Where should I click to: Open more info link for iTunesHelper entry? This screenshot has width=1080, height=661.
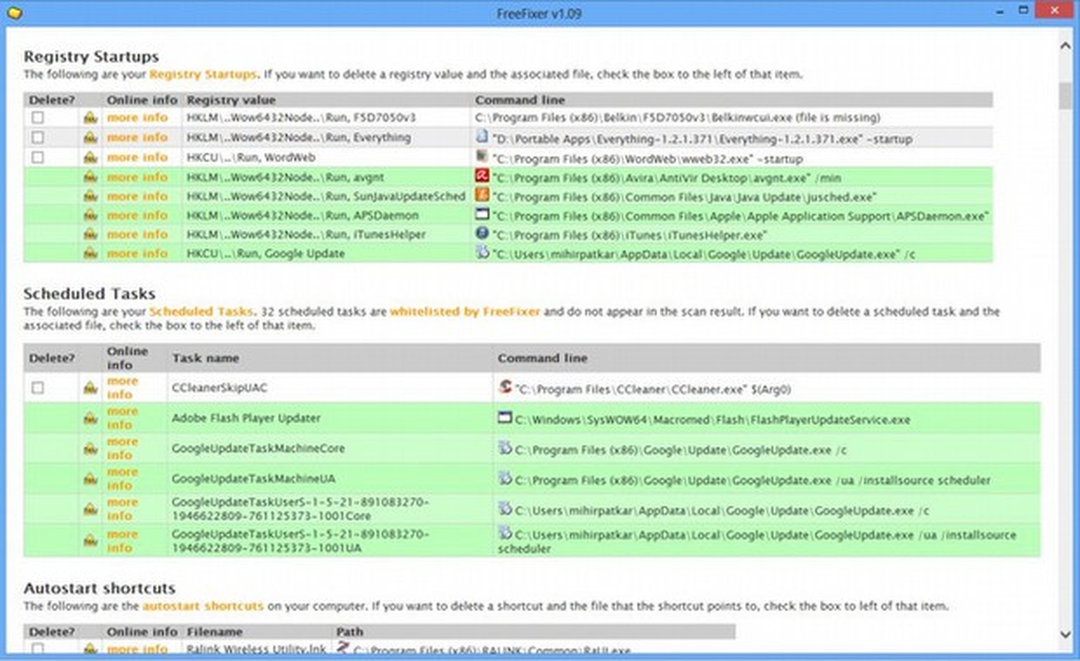point(137,235)
